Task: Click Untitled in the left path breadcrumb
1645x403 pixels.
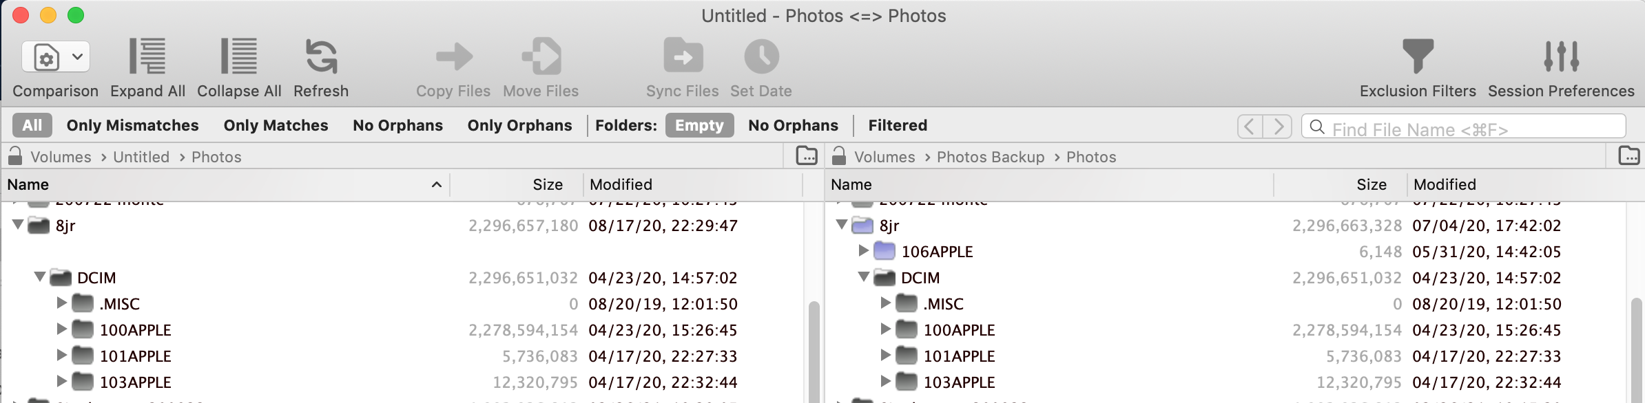Action: tap(141, 157)
